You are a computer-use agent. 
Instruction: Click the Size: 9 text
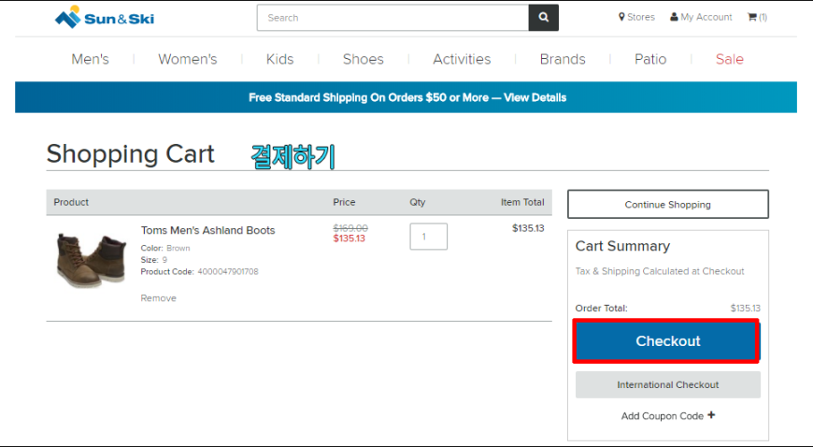tap(154, 260)
